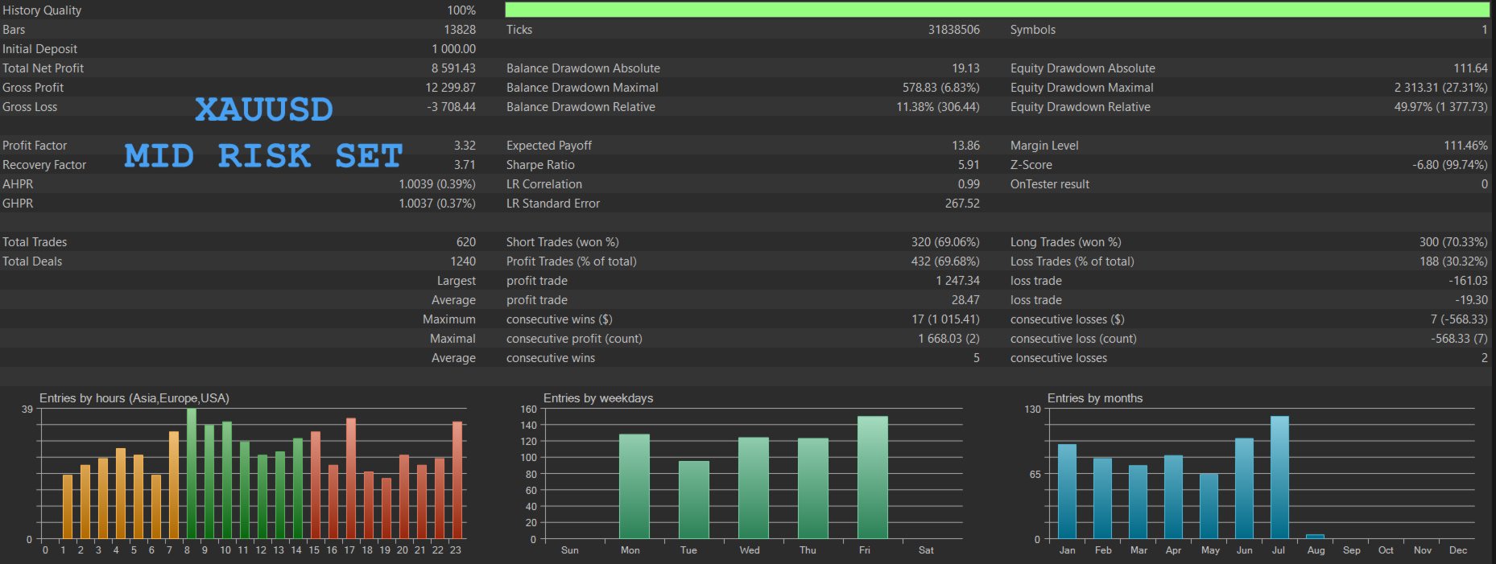Click the LR Standard Error value 267.52

pyautogui.click(x=963, y=204)
